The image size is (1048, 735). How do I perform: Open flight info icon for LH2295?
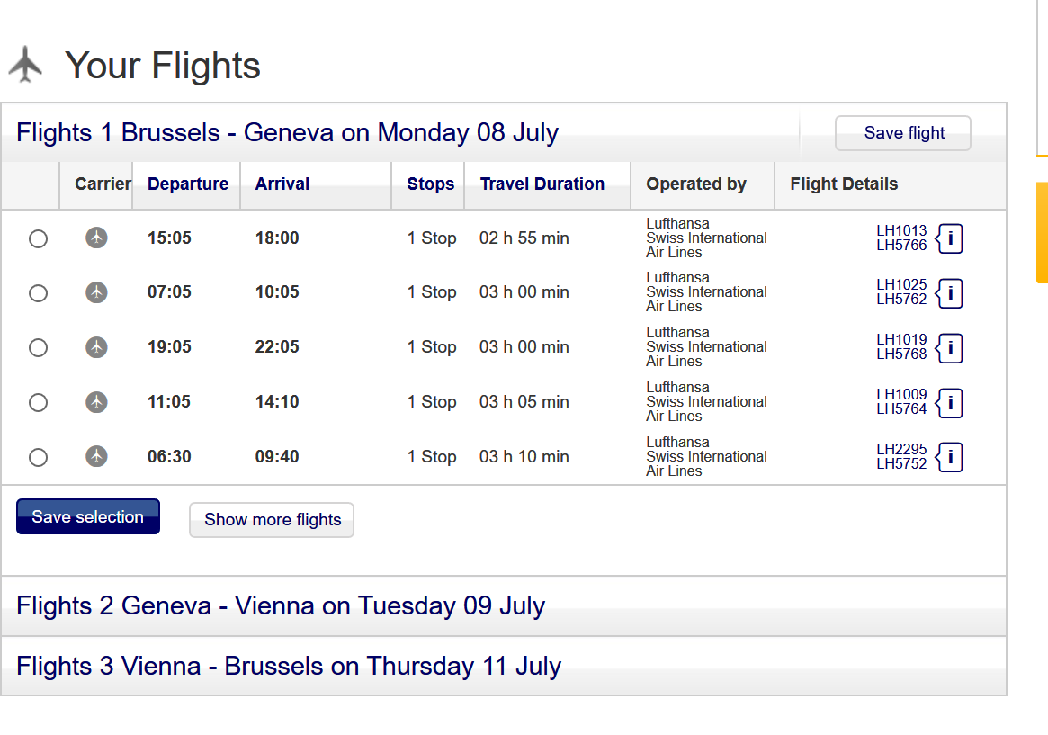(x=949, y=458)
